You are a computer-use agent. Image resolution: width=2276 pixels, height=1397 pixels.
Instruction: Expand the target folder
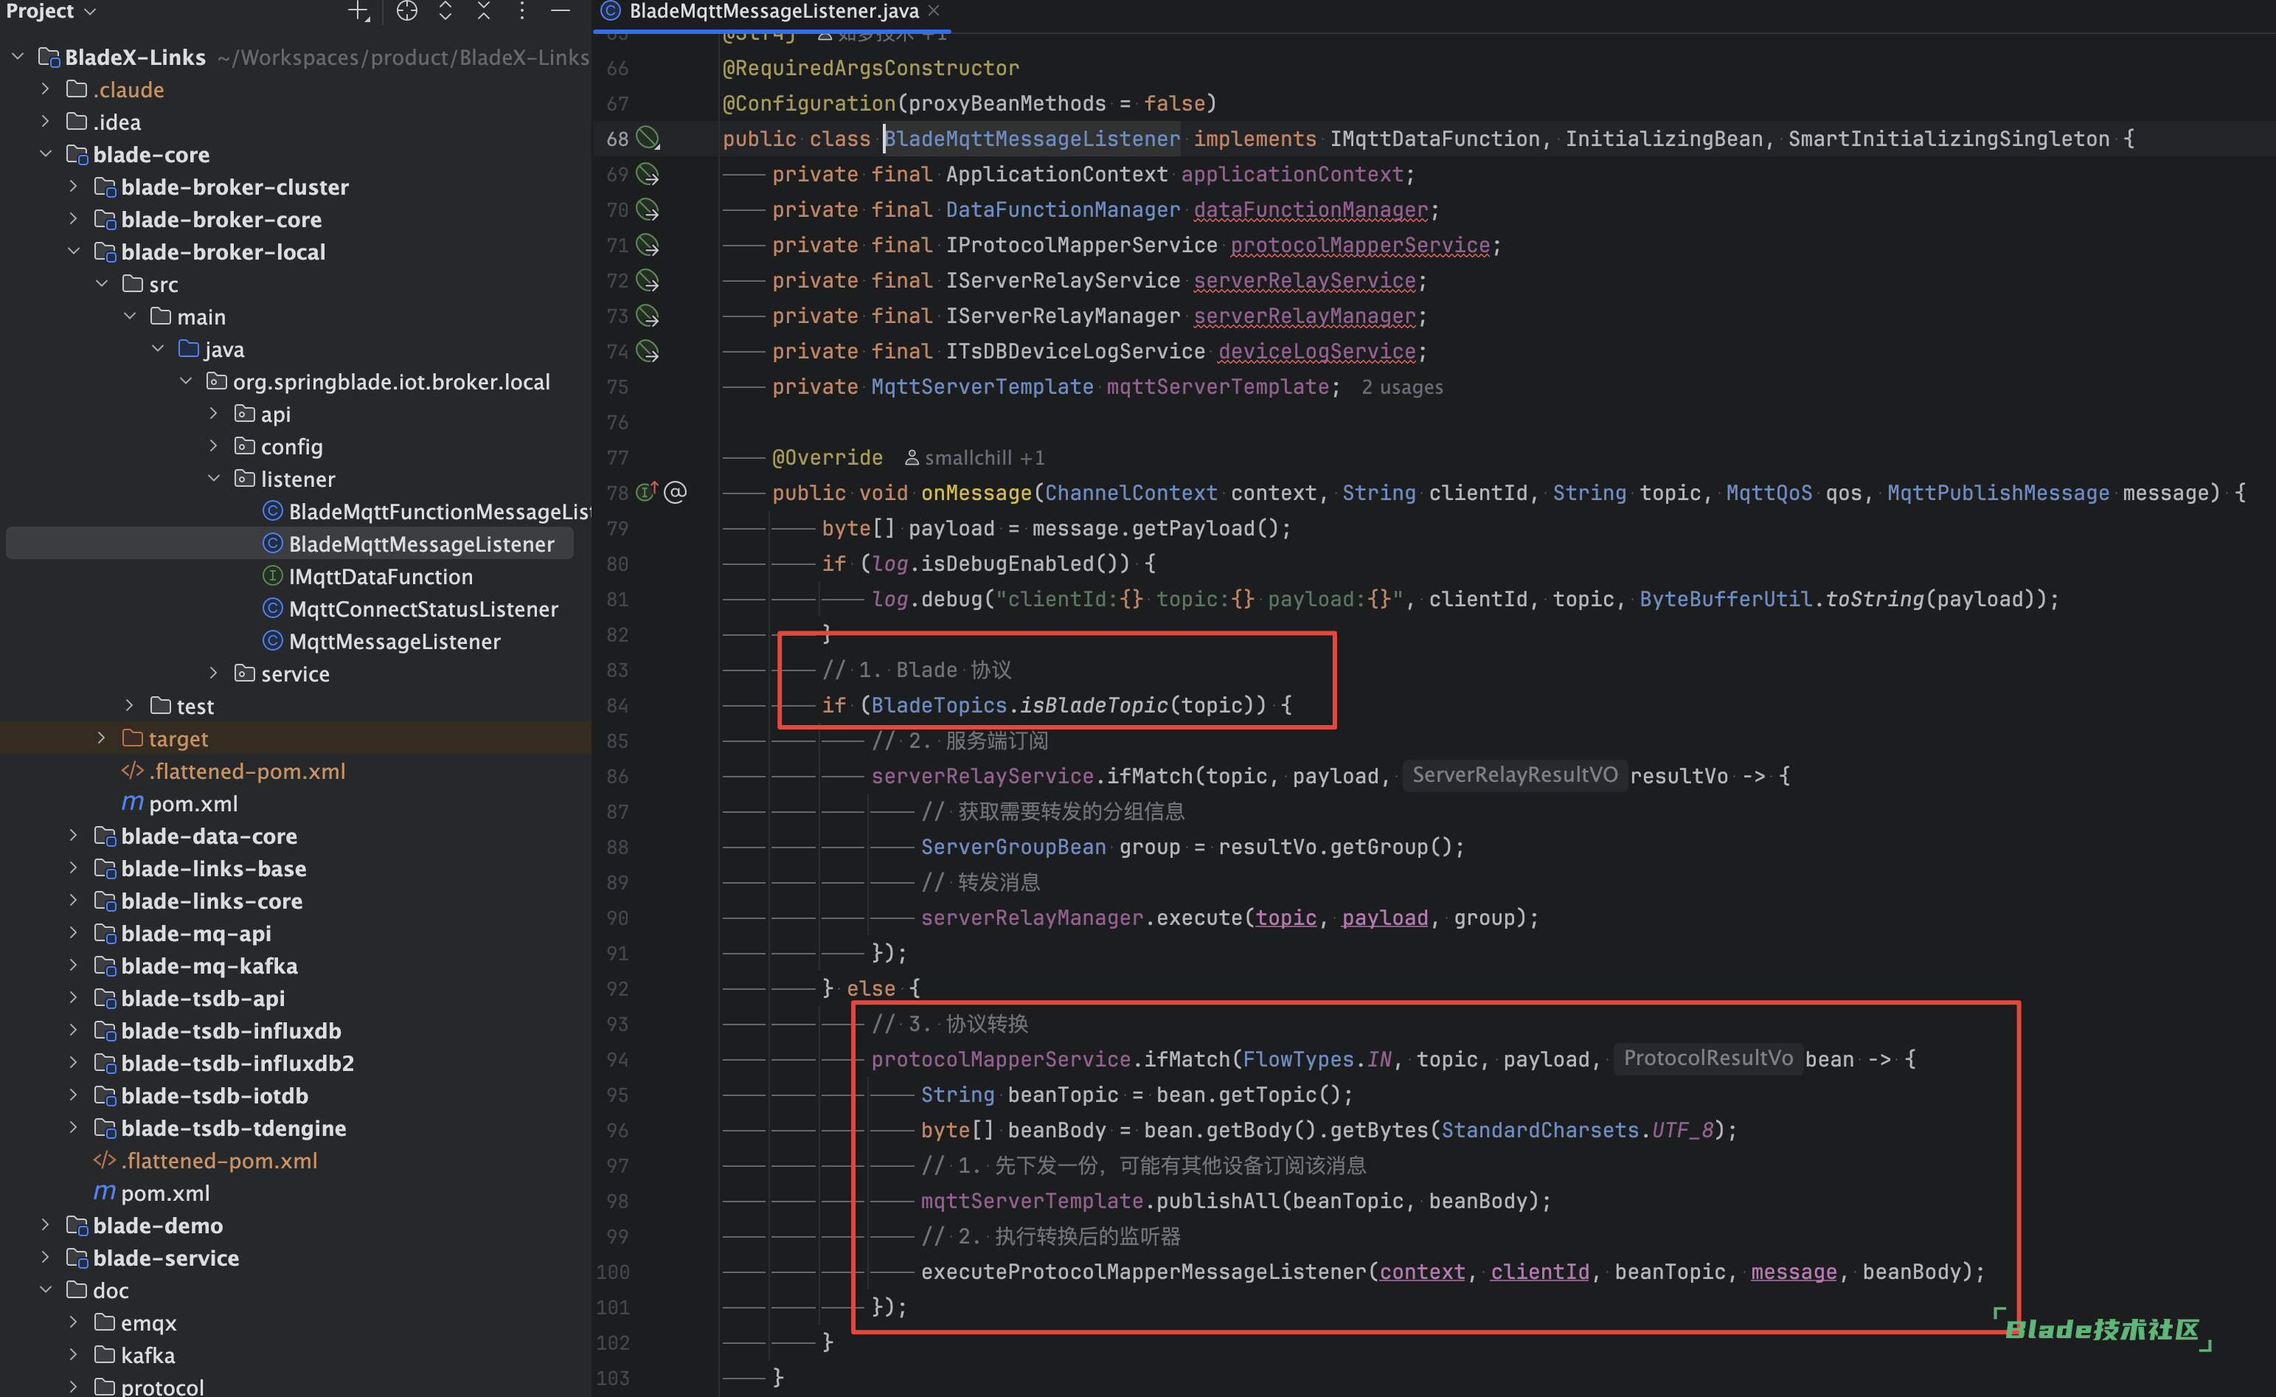pos(102,738)
